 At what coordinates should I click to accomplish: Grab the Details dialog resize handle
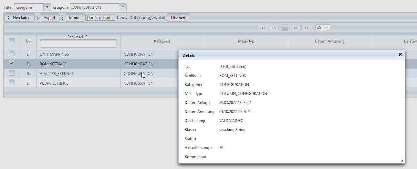click(402, 160)
